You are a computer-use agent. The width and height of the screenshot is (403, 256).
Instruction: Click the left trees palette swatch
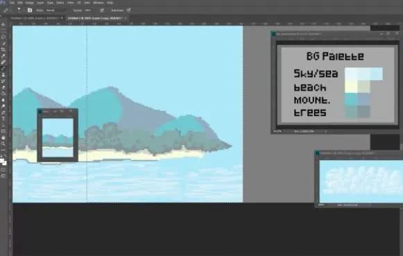(351, 112)
